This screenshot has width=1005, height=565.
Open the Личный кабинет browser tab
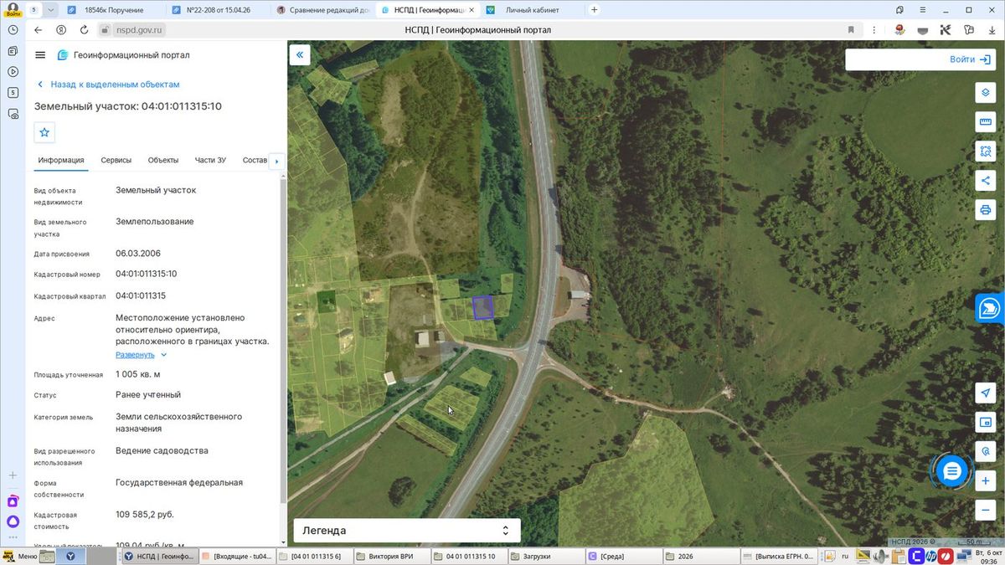pos(534,10)
